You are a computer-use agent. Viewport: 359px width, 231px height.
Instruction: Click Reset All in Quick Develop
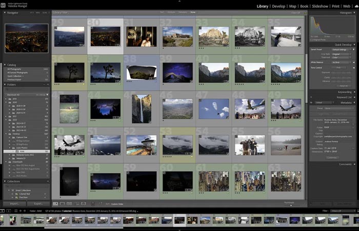pos(344,86)
